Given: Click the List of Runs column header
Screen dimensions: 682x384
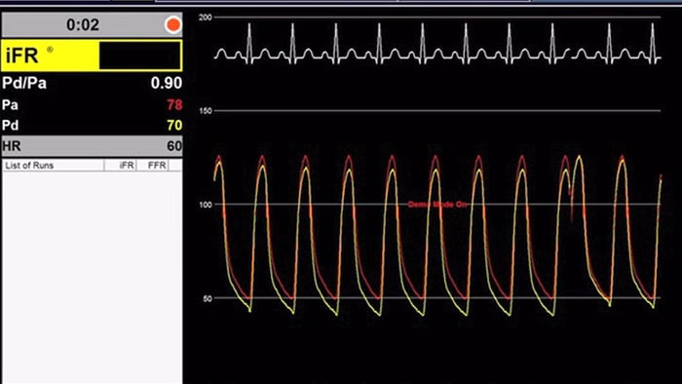Looking at the screenshot, I should [54, 166].
